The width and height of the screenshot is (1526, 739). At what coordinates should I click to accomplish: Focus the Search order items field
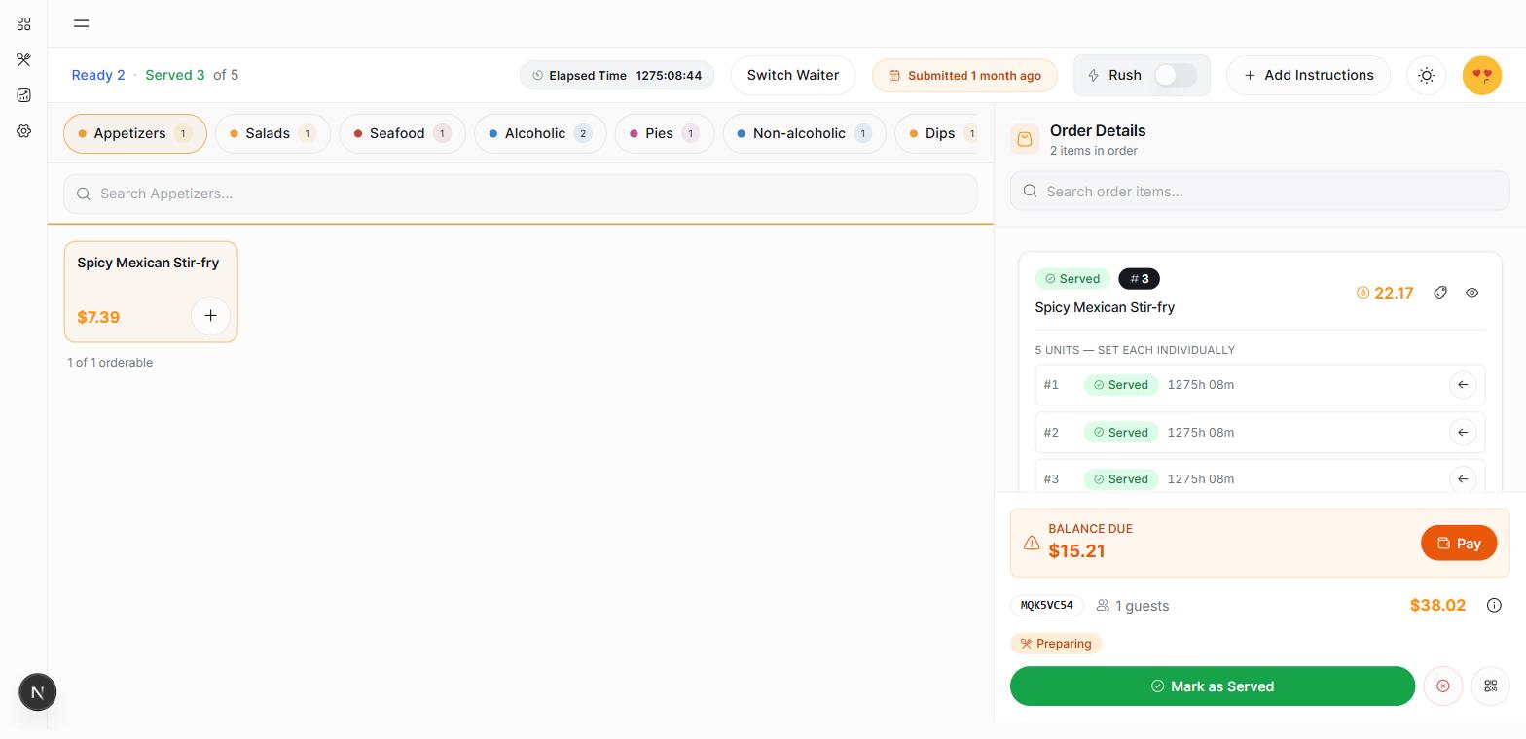[1260, 191]
